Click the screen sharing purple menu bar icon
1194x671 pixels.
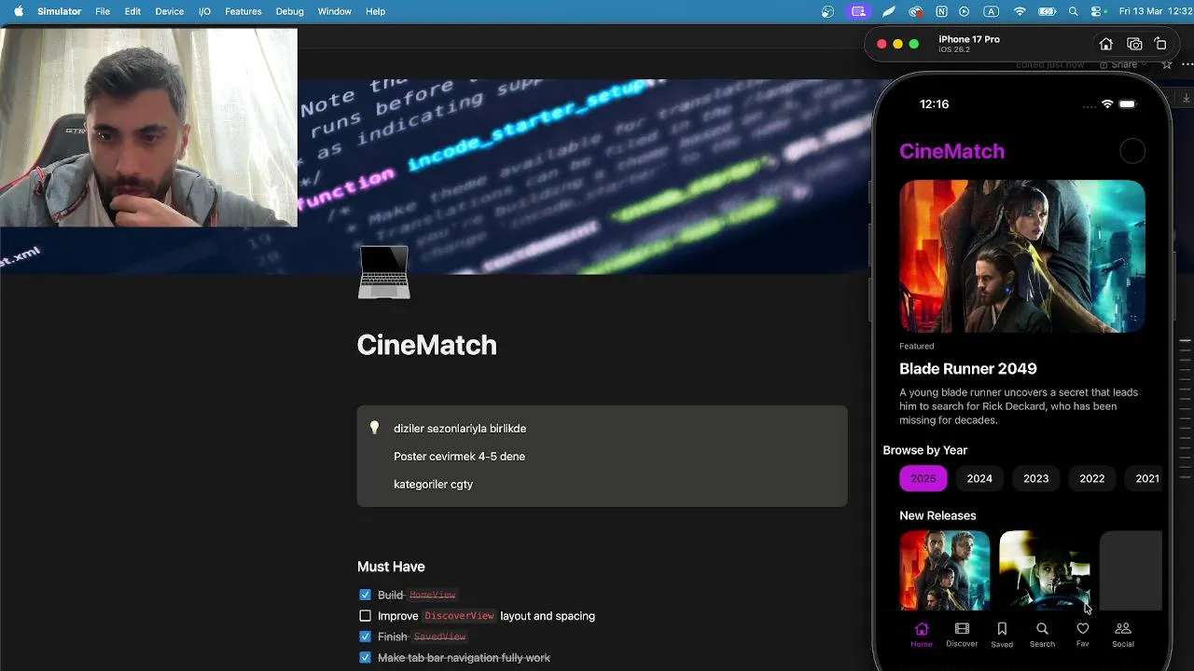(858, 11)
